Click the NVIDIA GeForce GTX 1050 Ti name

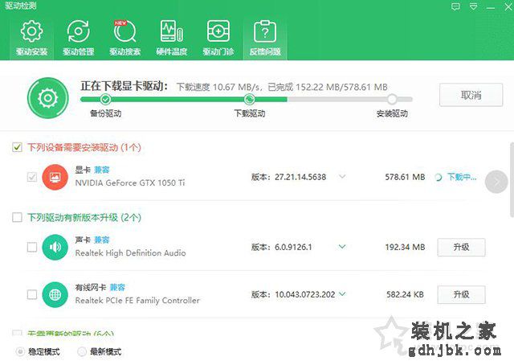tap(130, 183)
